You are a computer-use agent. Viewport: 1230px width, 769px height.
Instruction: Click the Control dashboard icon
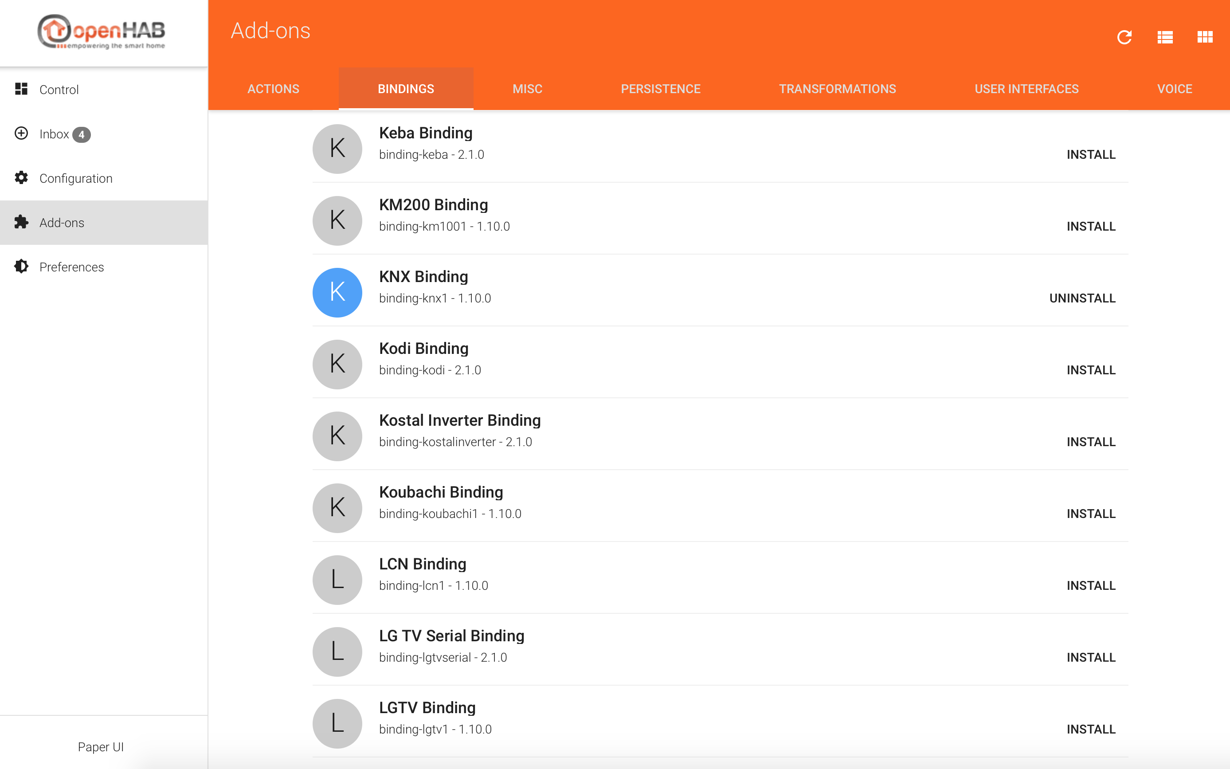tap(21, 89)
